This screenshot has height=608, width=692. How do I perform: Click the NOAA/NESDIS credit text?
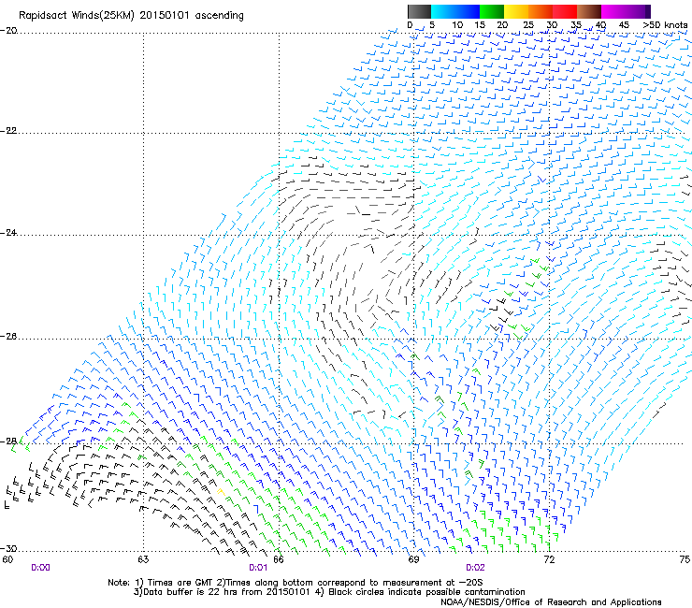pyautogui.click(x=551, y=602)
